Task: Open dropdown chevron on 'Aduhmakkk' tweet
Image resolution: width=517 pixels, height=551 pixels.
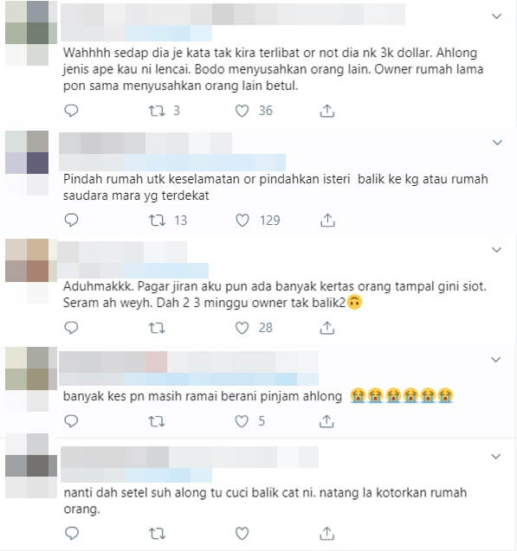Action: (496, 250)
